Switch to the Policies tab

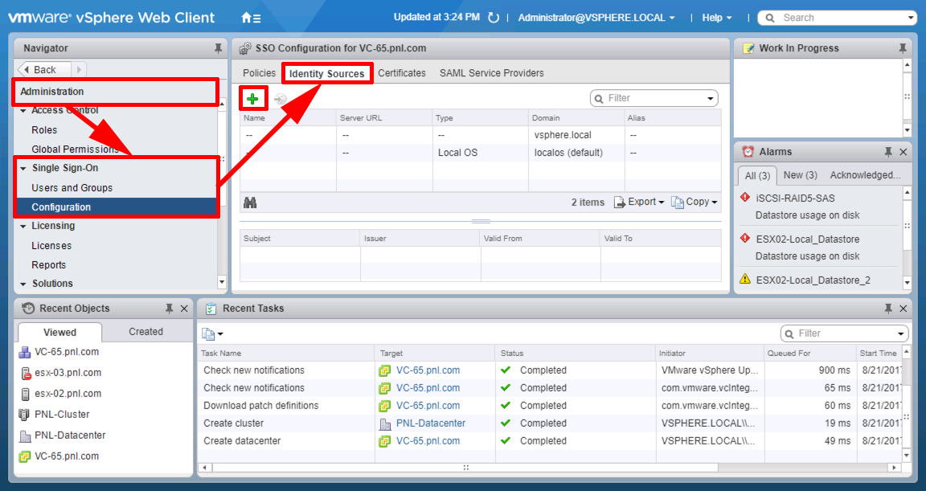[x=260, y=73]
